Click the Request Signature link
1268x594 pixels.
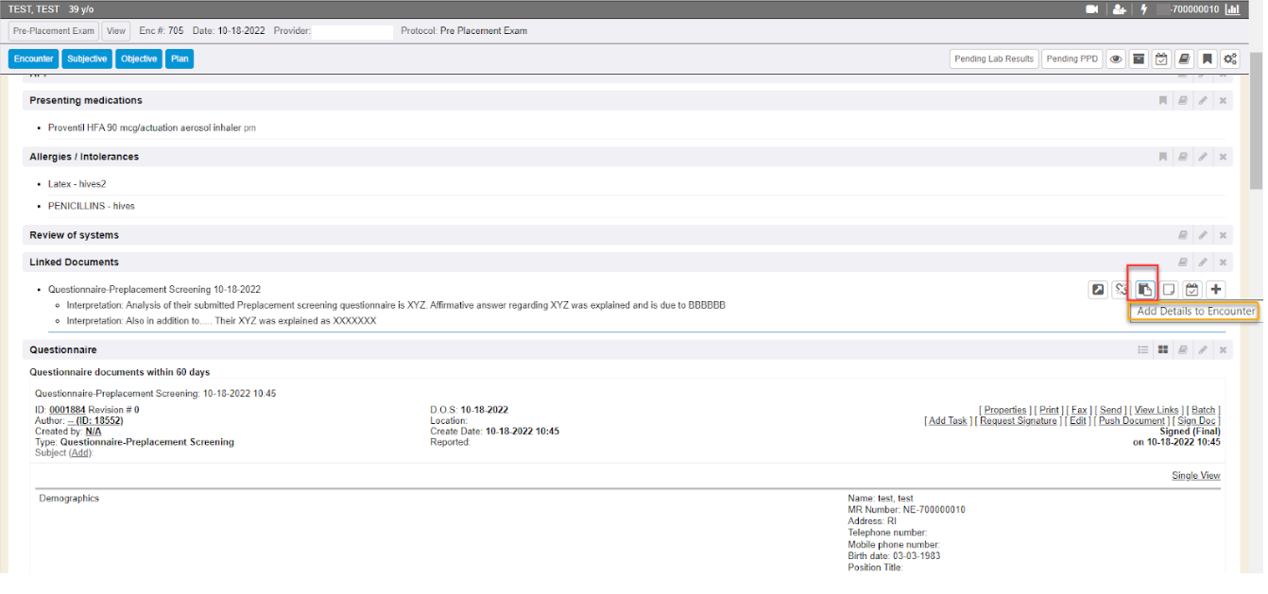[x=1018, y=421]
